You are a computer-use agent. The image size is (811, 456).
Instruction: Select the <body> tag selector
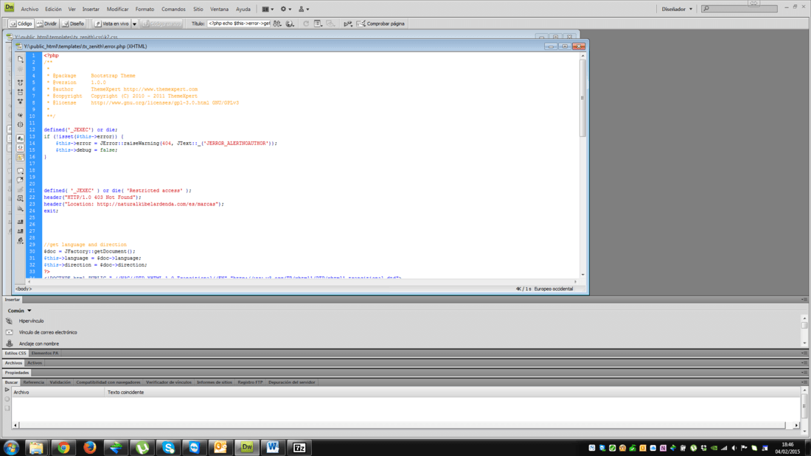[24, 289]
